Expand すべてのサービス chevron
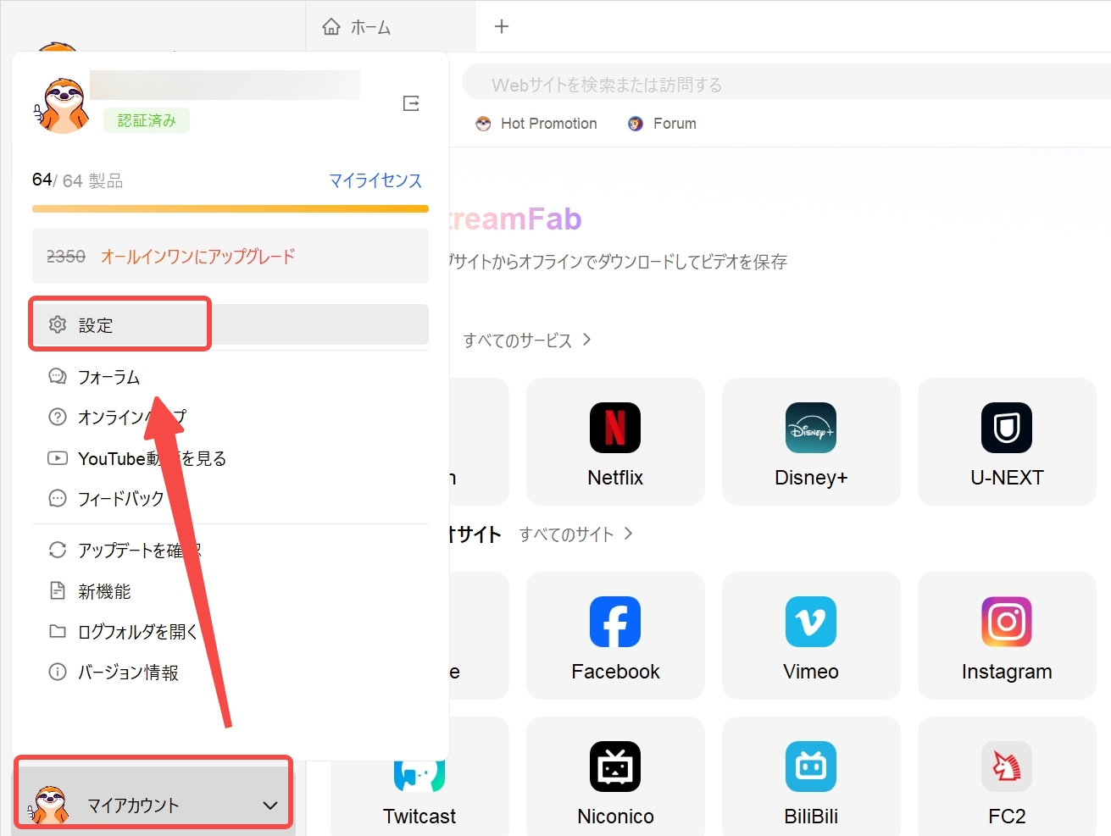 pyautogui.click(x=586, y=340)
